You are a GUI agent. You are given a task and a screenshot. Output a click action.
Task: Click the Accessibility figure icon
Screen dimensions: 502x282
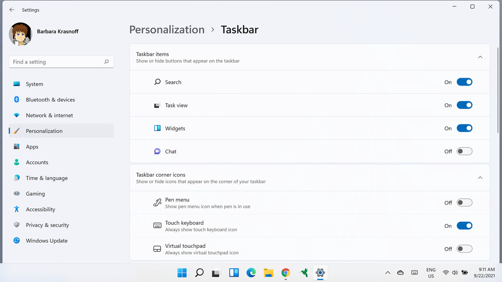(17, 209)
